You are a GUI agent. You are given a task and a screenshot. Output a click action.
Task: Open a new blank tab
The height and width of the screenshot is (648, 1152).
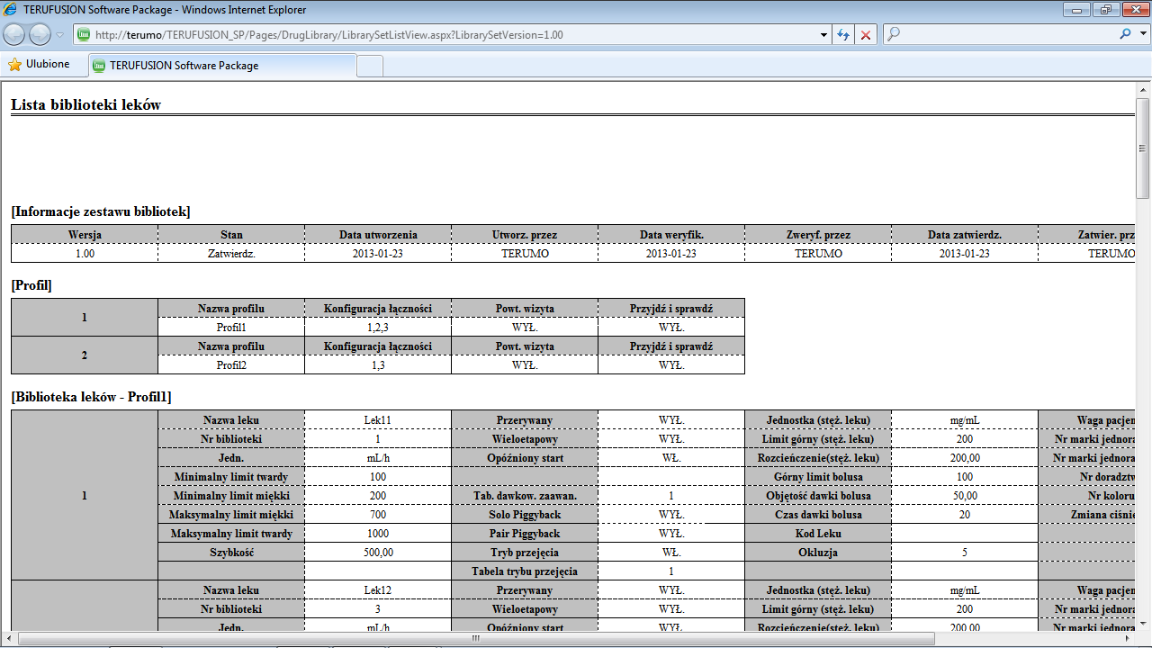tap(370, 66)
